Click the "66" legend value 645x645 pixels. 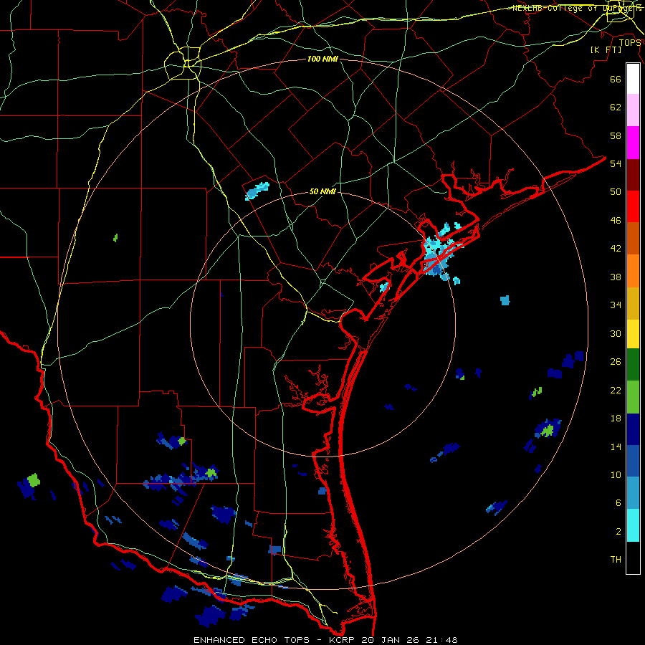(616, 79)
